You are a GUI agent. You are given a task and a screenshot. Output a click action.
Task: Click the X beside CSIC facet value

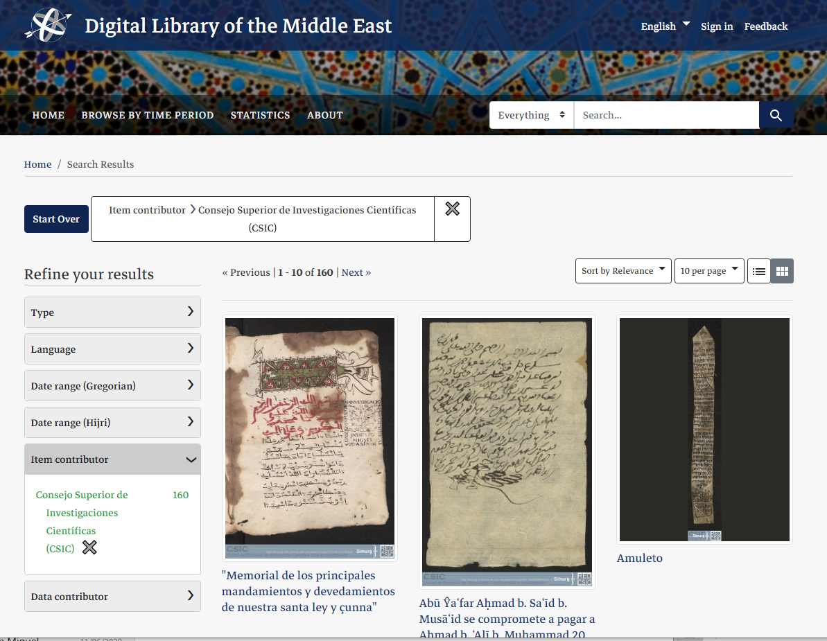pyautogui.click(x=89, y=547)
